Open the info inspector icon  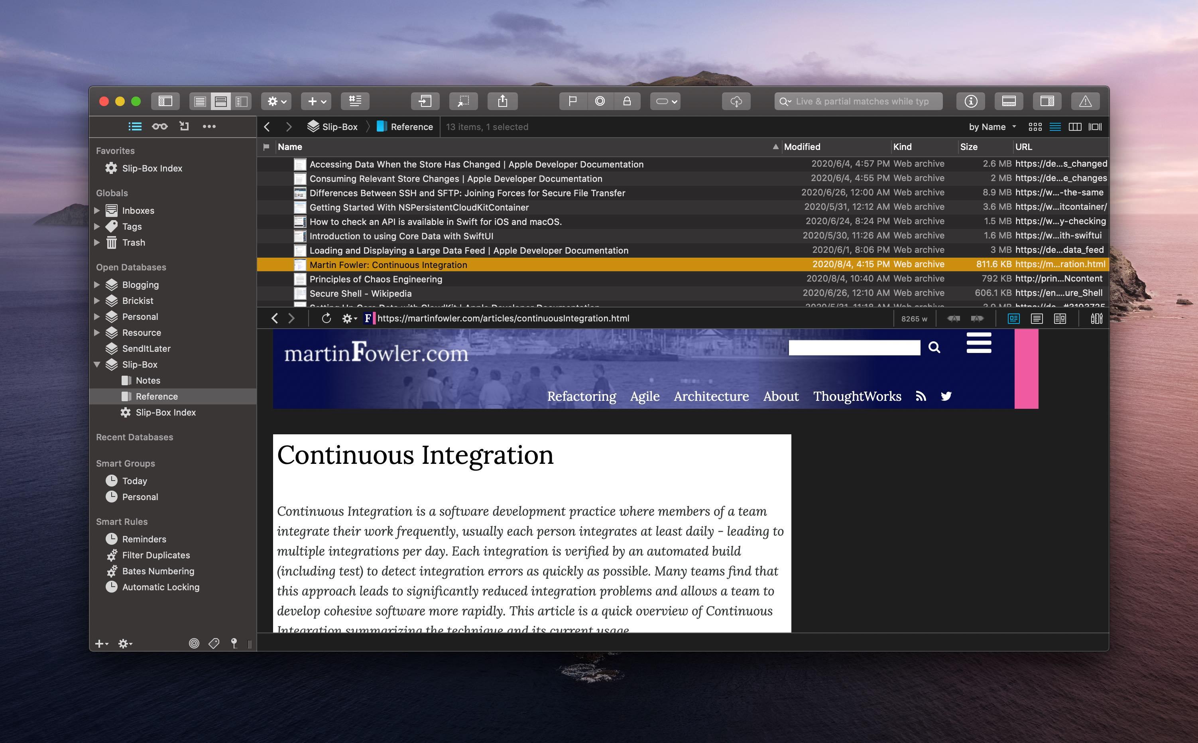click(971, 101)
